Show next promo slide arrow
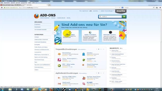The image size is (162, 91). coord(126,33)
